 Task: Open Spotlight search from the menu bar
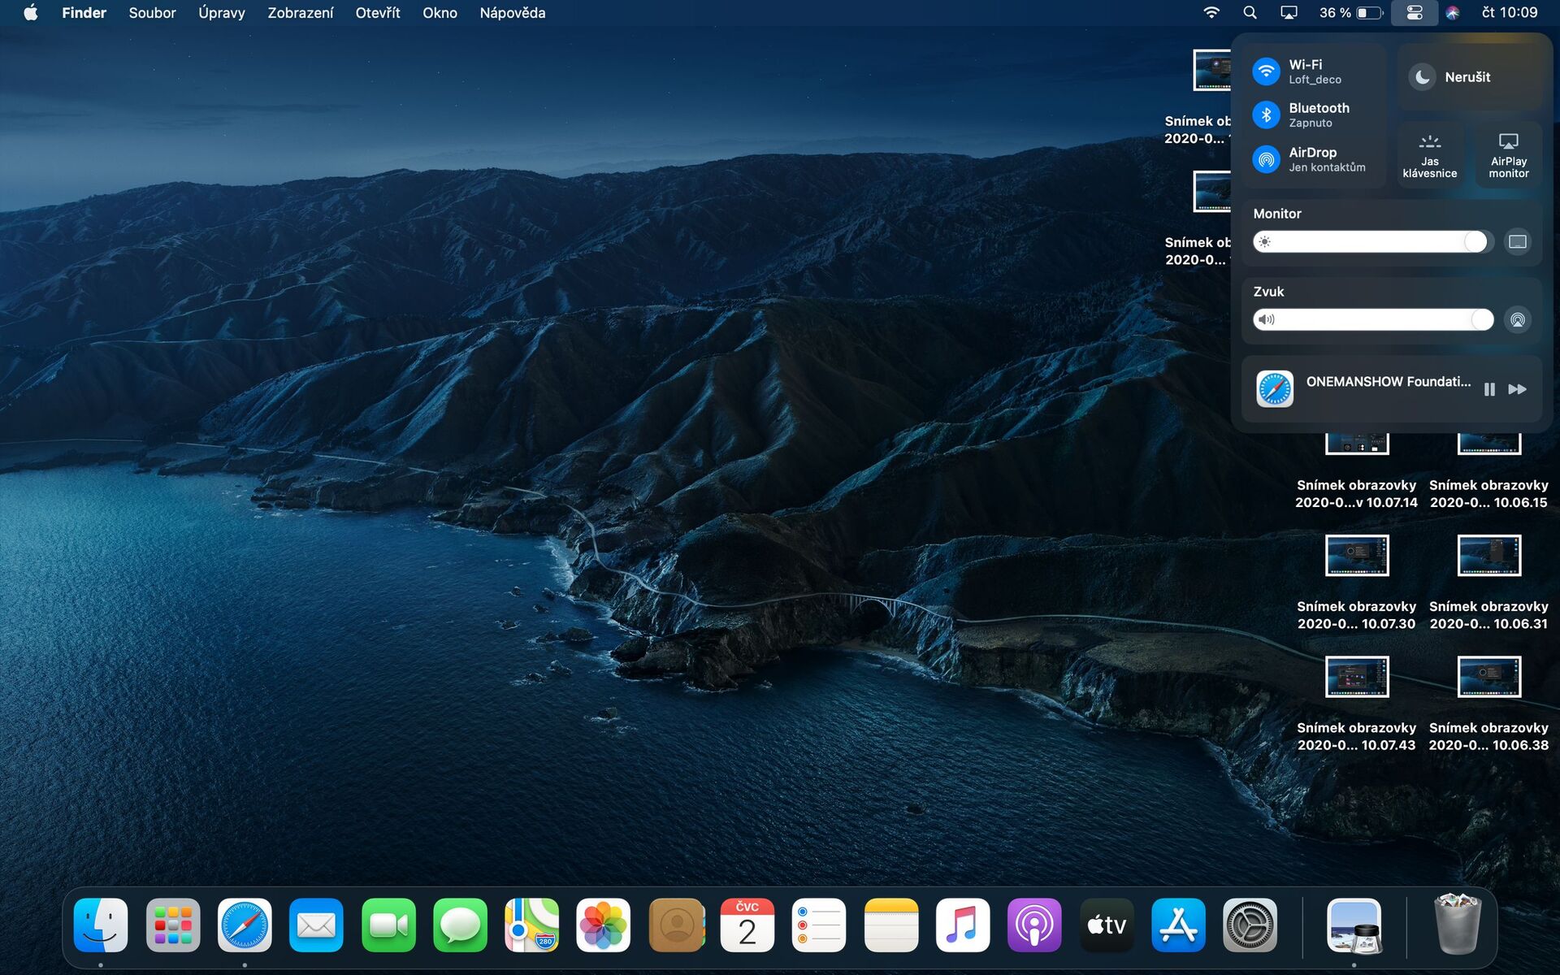1250,12
